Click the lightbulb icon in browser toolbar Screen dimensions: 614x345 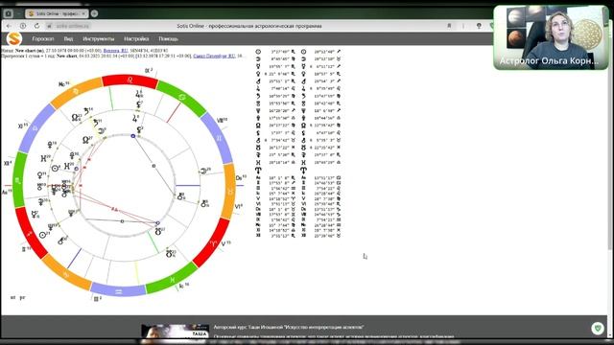(x=479, y=26)
